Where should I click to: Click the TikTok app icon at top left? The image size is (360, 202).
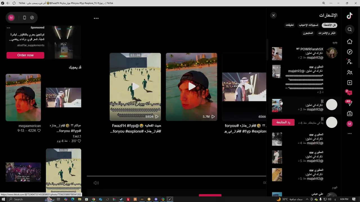click(32, 18)
